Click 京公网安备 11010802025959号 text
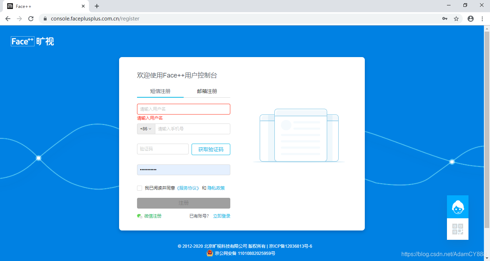 coord(245,253)
